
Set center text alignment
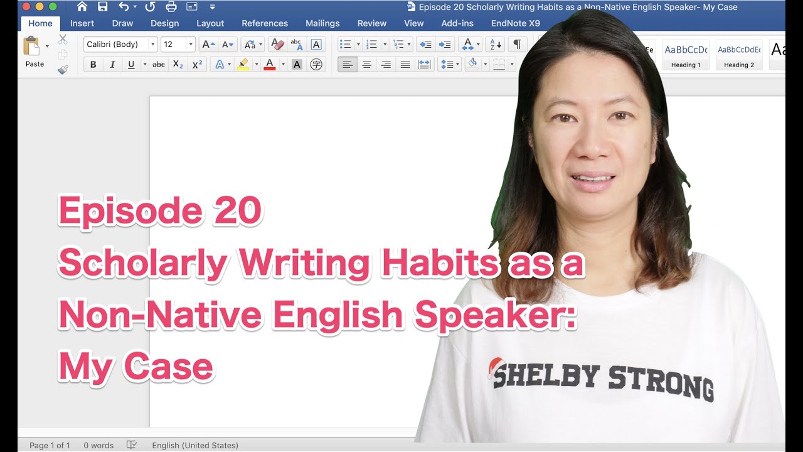click(x=367, y=64)
